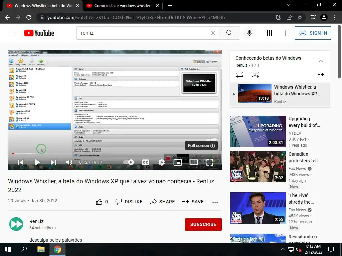Open Windows taskbar search
Screen dimensions: 342x256
[24, 249]
